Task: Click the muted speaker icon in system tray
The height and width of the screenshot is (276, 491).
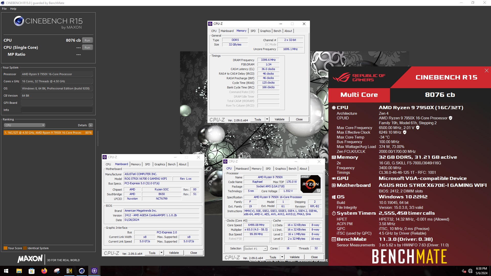Action: coord(464,271)
